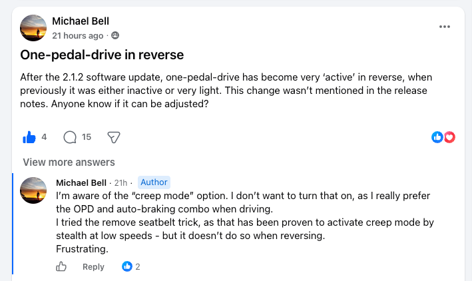
Task: Open the 21 hours ago post timestamp
Action: 78,35
